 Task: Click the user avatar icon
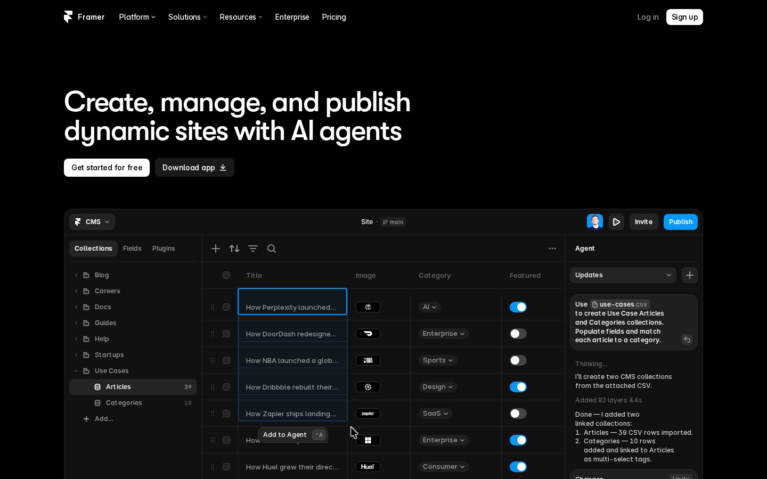[x=595, y=222]
